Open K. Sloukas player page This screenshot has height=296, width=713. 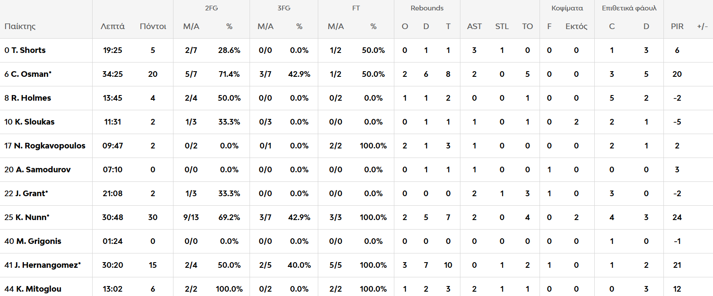click(x=34, y=122)
